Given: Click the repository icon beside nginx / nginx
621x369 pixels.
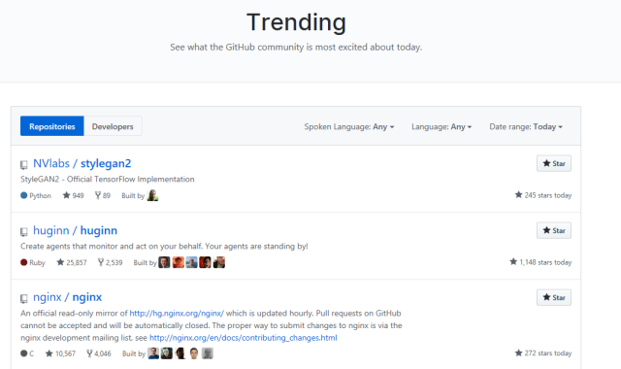Looking at the screenshot, I should 23,298.
